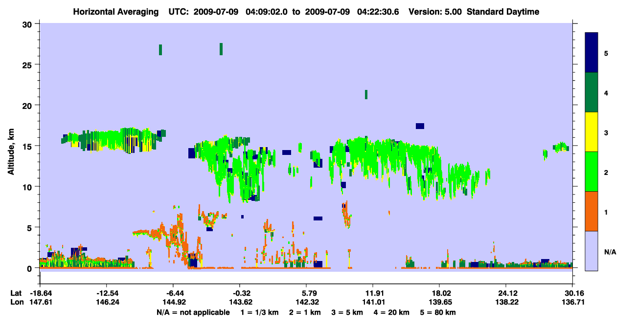Click the lavender N/A color swatch
The width and height of the screenshot is (636, 326).
click(591, 251)
